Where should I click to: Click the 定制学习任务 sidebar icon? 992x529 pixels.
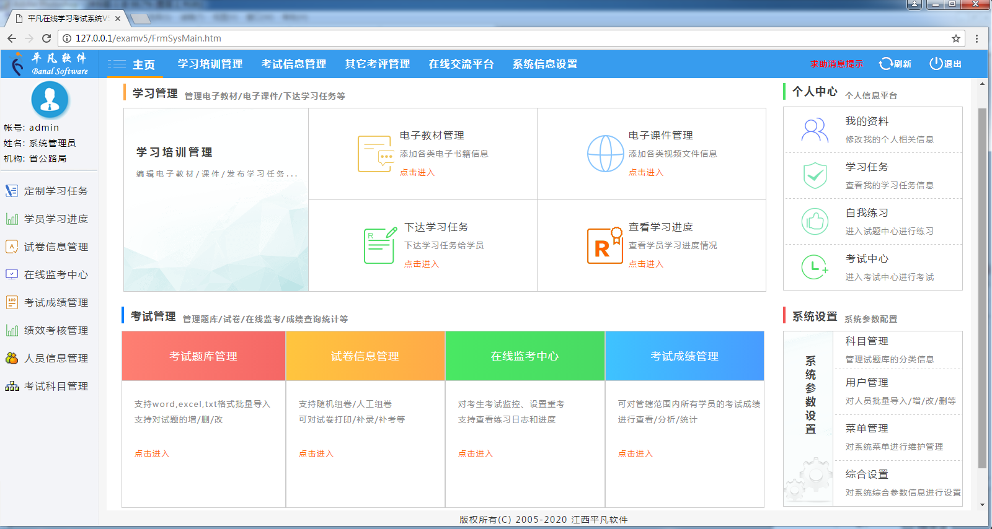(x=12, y=191)
